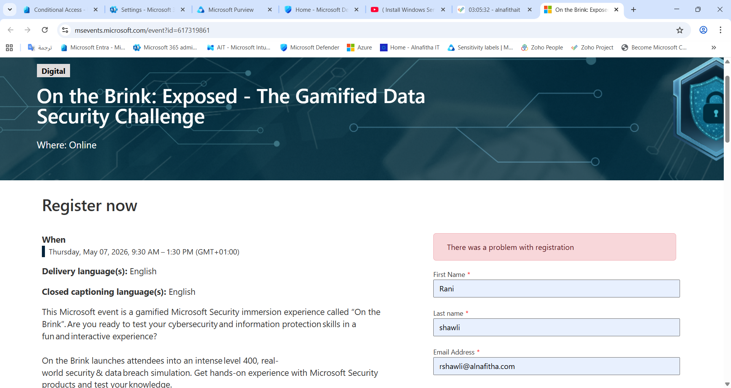Open the AIT - Microsoft Intune bookmark

tap(239, 48)
